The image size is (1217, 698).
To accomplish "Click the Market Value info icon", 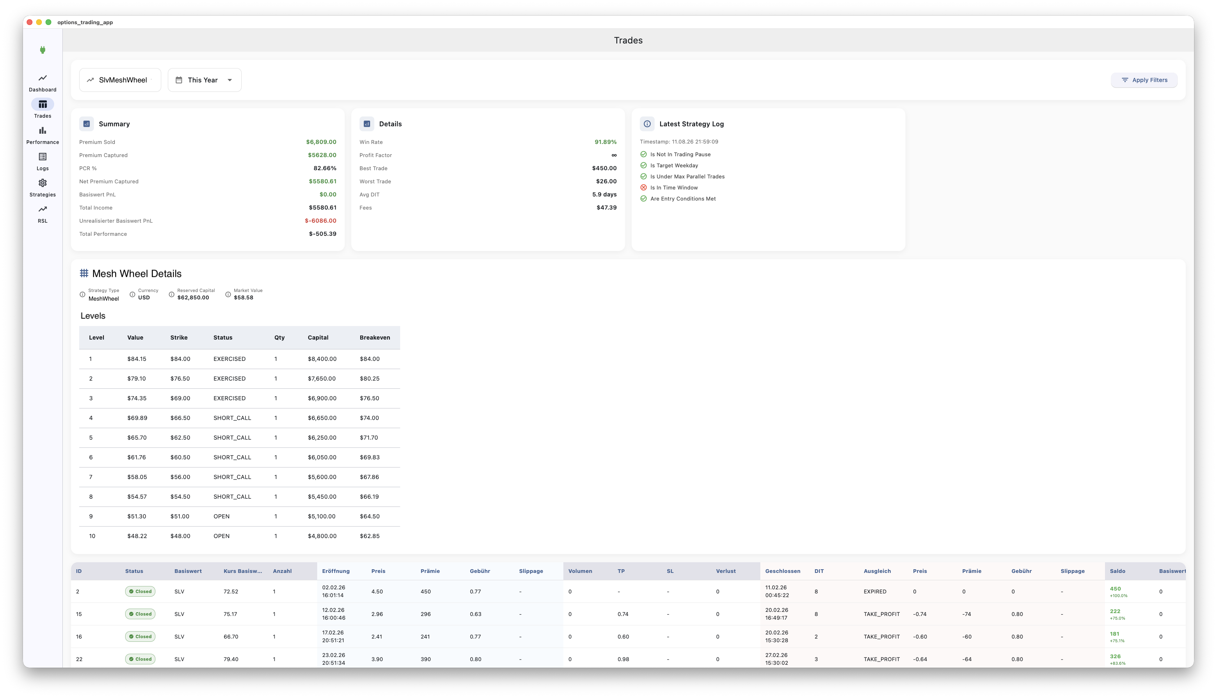I will (x=228, y=294).
